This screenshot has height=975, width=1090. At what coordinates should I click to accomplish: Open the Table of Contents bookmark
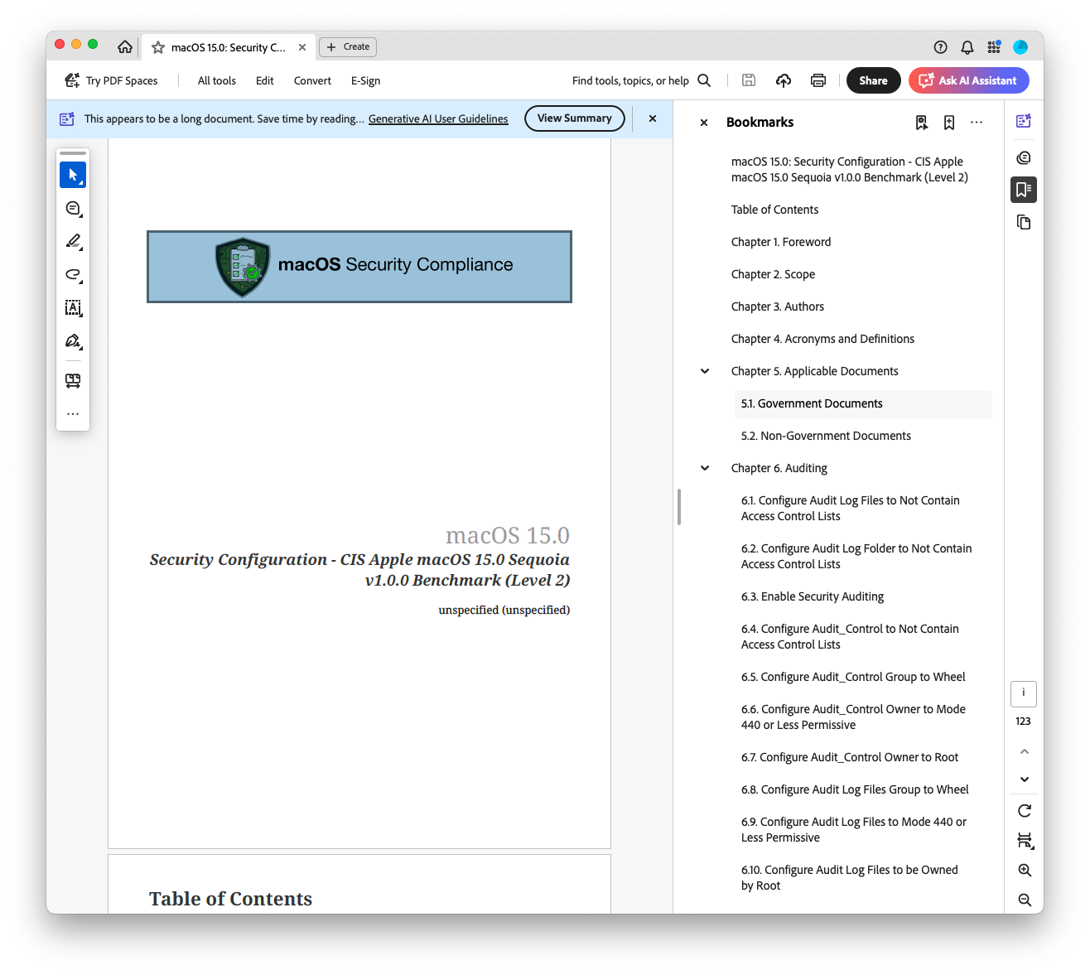point(774,210)
